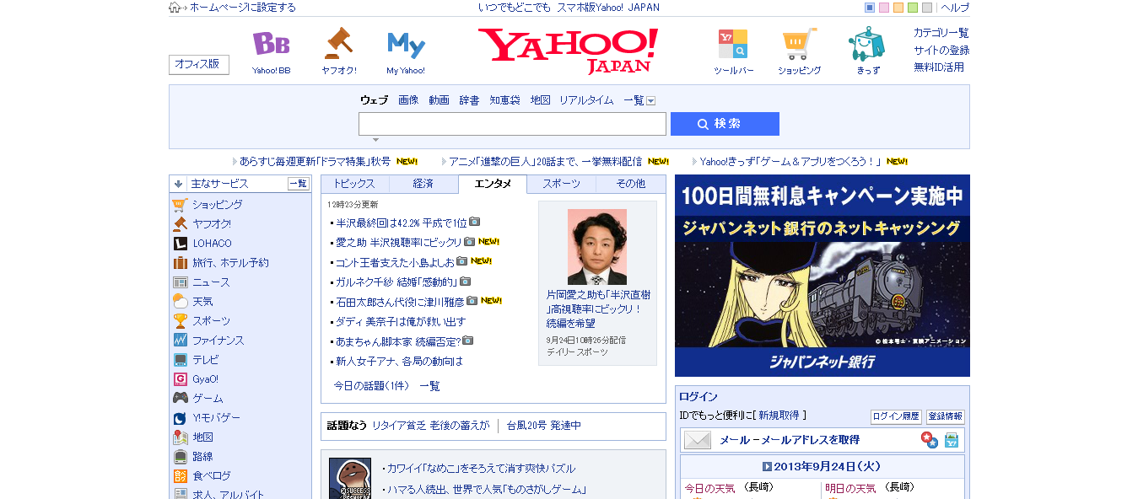Click the GyaO! icon
This screenshot has height=499, width=1138.
pyautogui.click(x=180, y=379)
